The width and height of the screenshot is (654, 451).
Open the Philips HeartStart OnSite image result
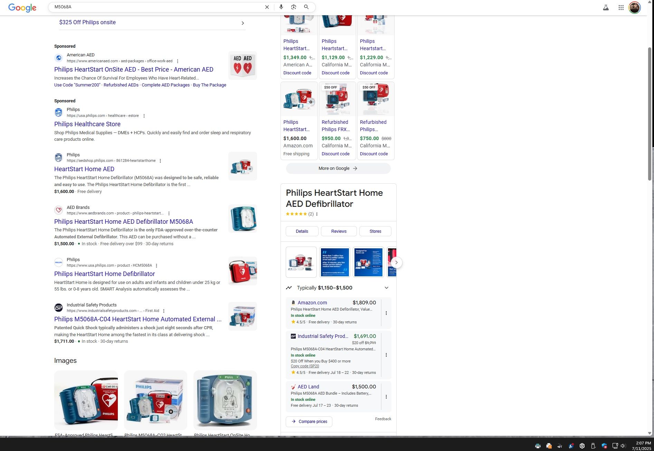pyautogui.click(x=225, y=400)
